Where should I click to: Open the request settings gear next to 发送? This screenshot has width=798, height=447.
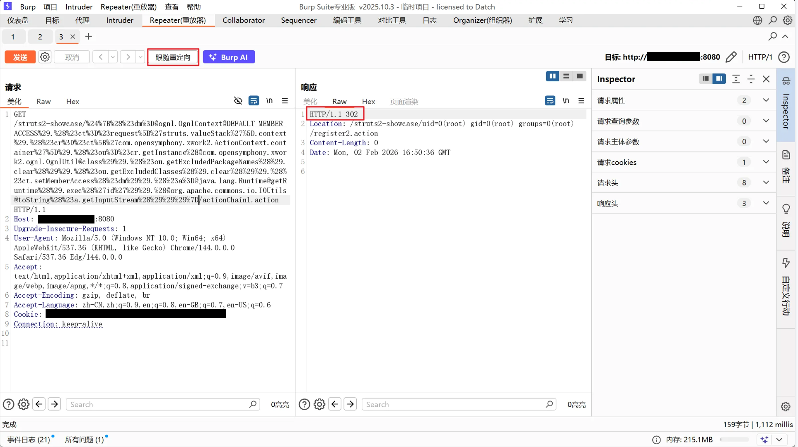point(45,57)
